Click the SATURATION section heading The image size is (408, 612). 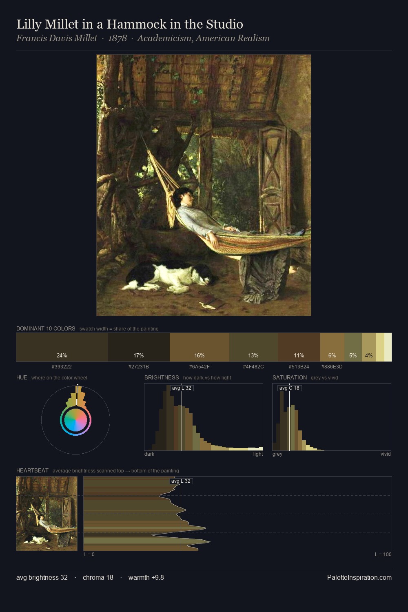click(290, 377)
